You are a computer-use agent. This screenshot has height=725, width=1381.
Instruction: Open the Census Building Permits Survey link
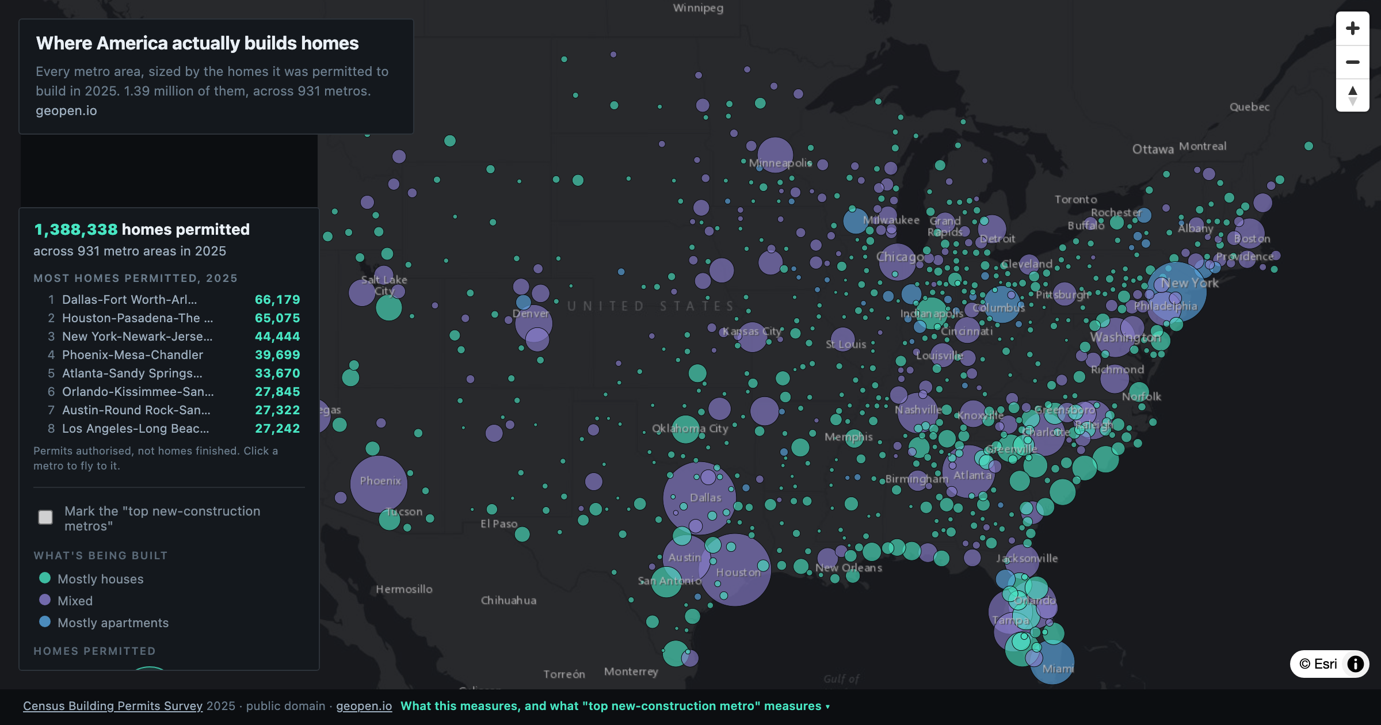coord(113,706)
